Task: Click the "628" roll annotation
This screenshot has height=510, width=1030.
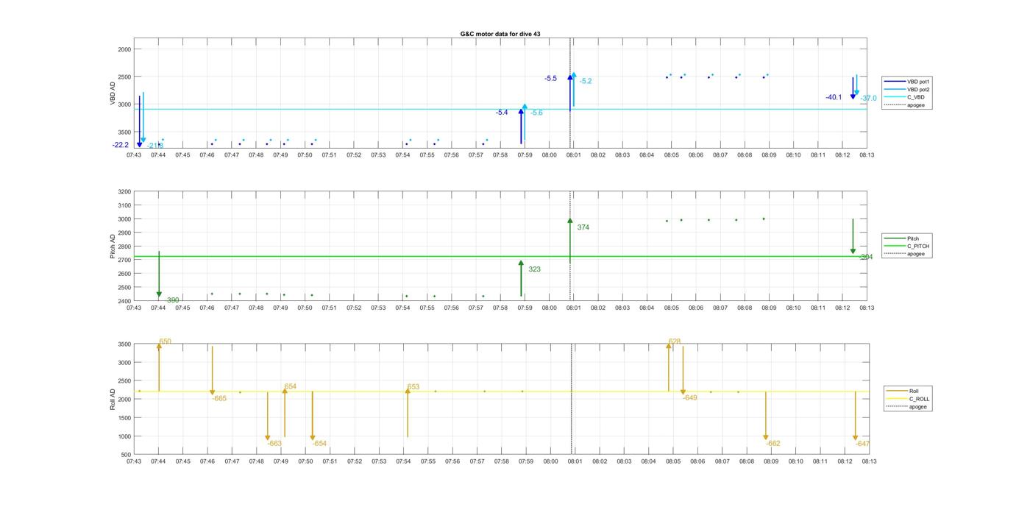Action: [675, 341]
